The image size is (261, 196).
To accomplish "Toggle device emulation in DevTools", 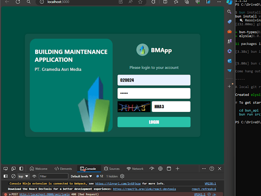I will coord(13,169).
